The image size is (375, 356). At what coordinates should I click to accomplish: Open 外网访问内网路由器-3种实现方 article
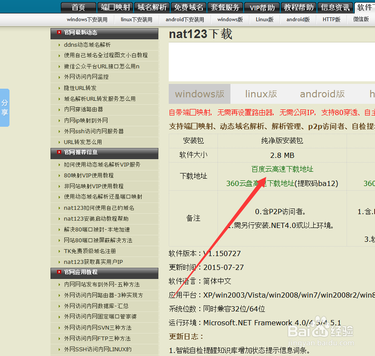(103, 295)
